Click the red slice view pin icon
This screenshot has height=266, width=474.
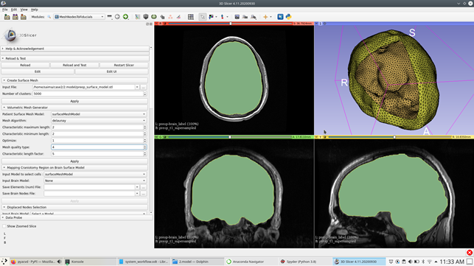pyautogui.click(x=156, y=24)
